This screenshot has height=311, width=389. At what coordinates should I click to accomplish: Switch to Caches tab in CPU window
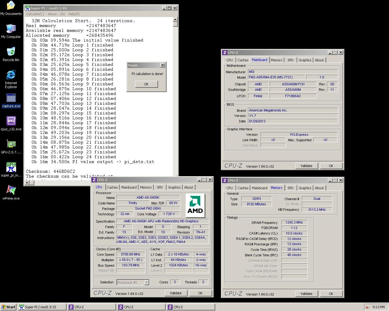[x=112, y=187]
